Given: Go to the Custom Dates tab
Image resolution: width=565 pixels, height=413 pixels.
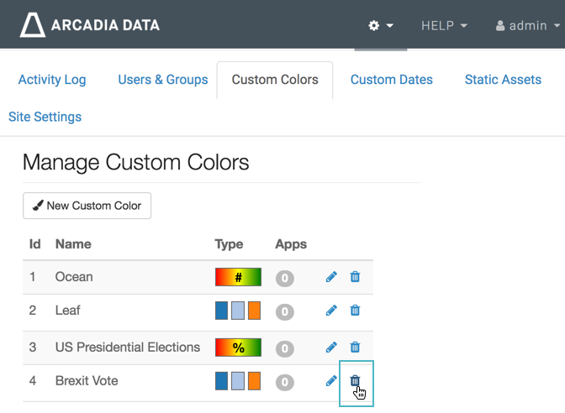Looking at the screenshot, I should (391, 80).
